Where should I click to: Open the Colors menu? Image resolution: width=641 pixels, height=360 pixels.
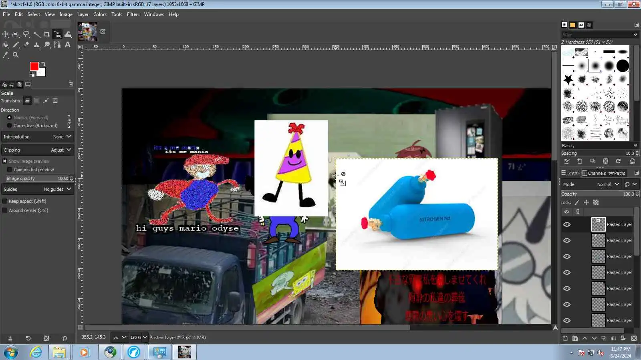(x=100, y=14)
